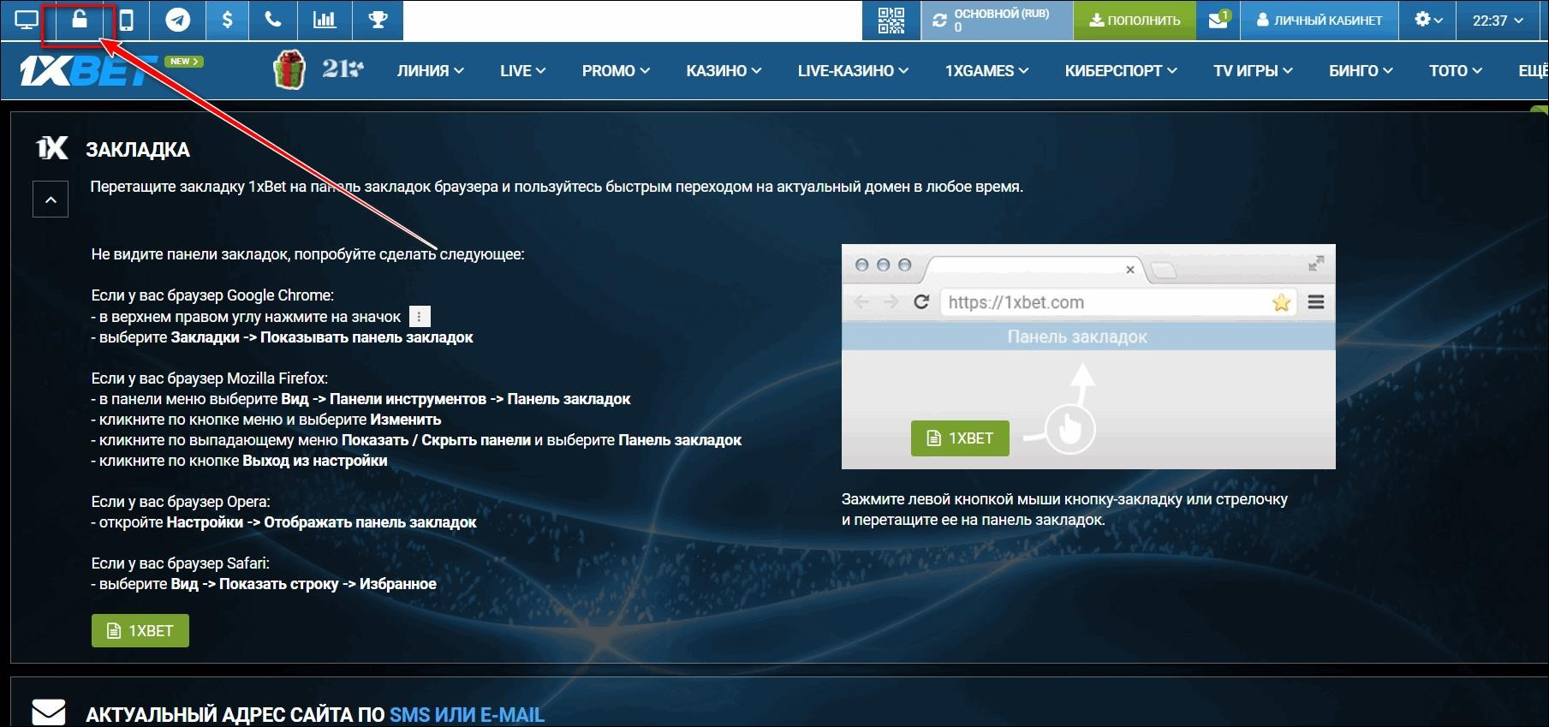Image resolution: width=1549 pixels, height=727 pixels.
Task: Open the trophy results icon
Action: pos(378,20)
